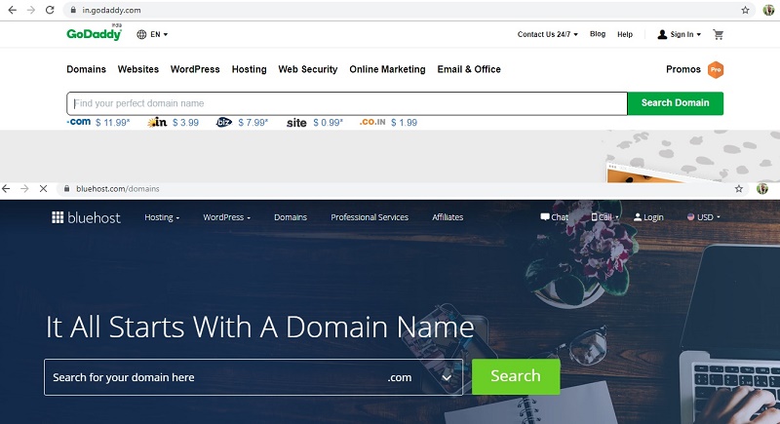Screen dimensions: 780x424
Task: Open the GoDaddy shopping cart
Action: (718, 34)
